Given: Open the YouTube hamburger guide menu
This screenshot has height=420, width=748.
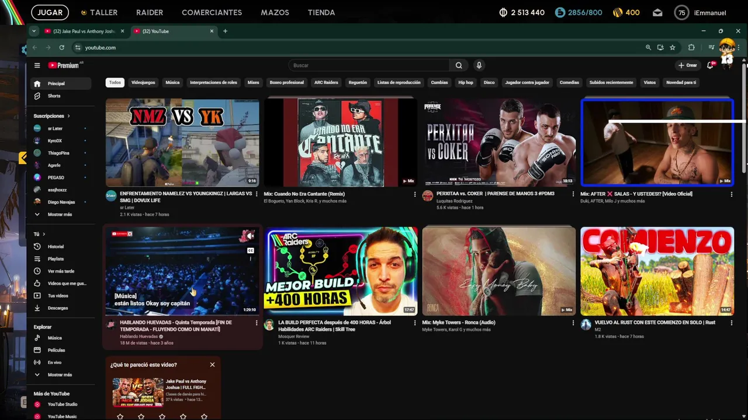Looking at the screenshot, I should coord(37,65).
